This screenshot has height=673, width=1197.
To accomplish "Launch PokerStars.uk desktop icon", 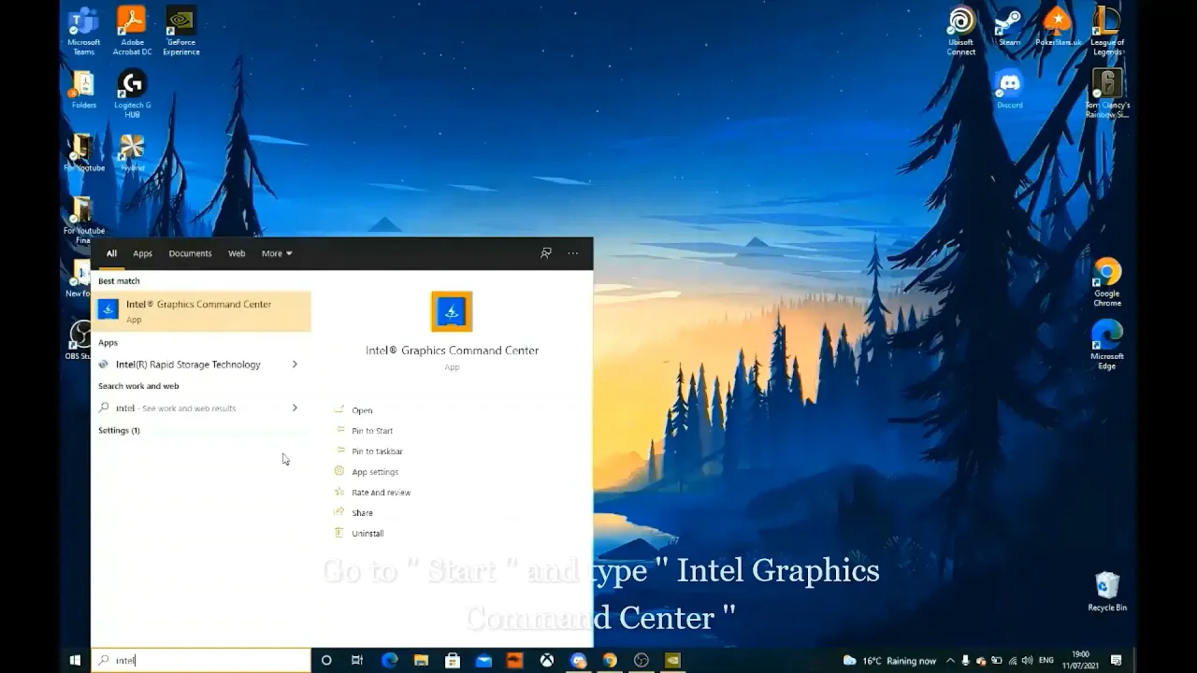I will point(1058,26).
